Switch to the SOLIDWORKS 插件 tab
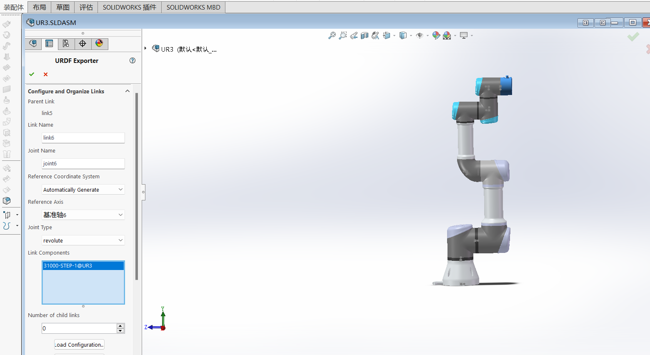The width and height of the screenshot is (650, 355). tap(130, 7)
